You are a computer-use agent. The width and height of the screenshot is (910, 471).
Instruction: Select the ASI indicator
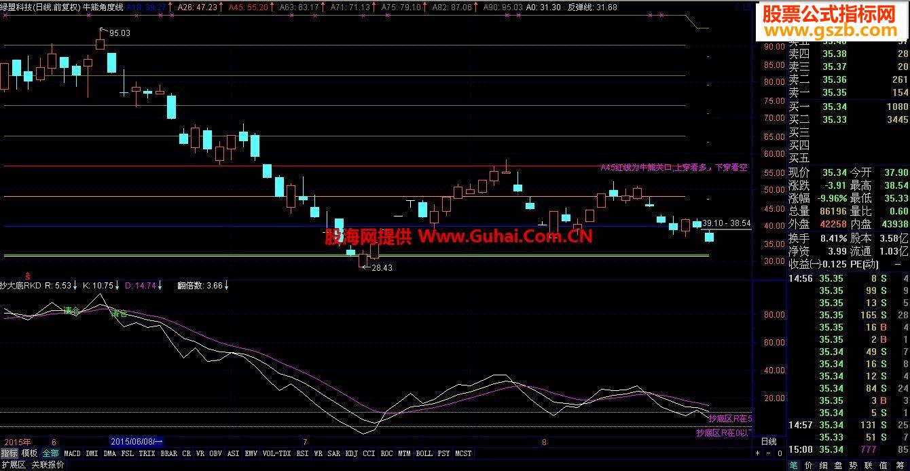[233, 453]
